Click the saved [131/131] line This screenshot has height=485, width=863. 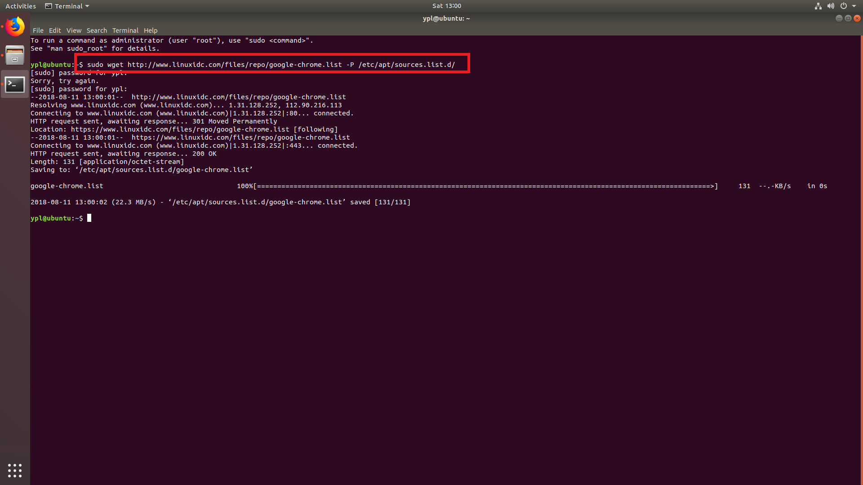pos(221,202)
